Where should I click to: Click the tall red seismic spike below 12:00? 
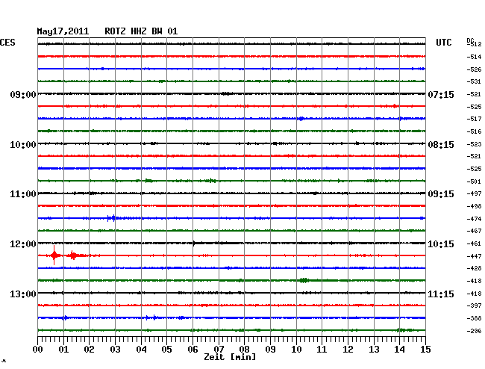pyautogui.click(x=54, y=255)
